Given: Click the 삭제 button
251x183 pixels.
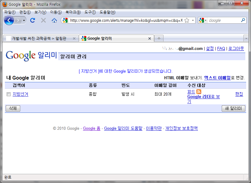Looking at the screenshot, I should tap(13, 108).
